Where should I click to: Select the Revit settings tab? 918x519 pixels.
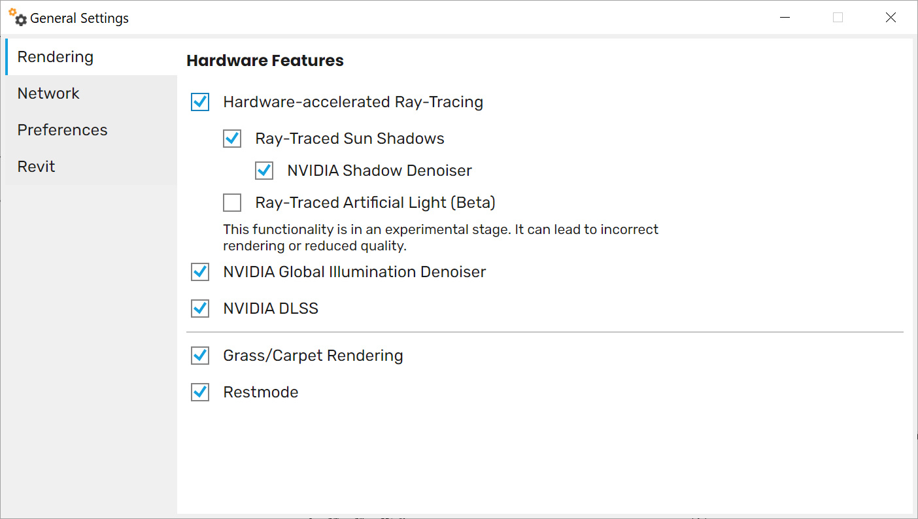click(36, 167)
